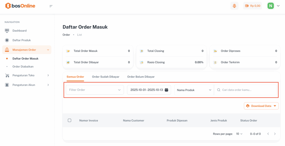The width and height of the screenshot is (285, 146).
Task: Open the Nama Produk dropdown
Action: pyautogui.click(x=194, y=90)
